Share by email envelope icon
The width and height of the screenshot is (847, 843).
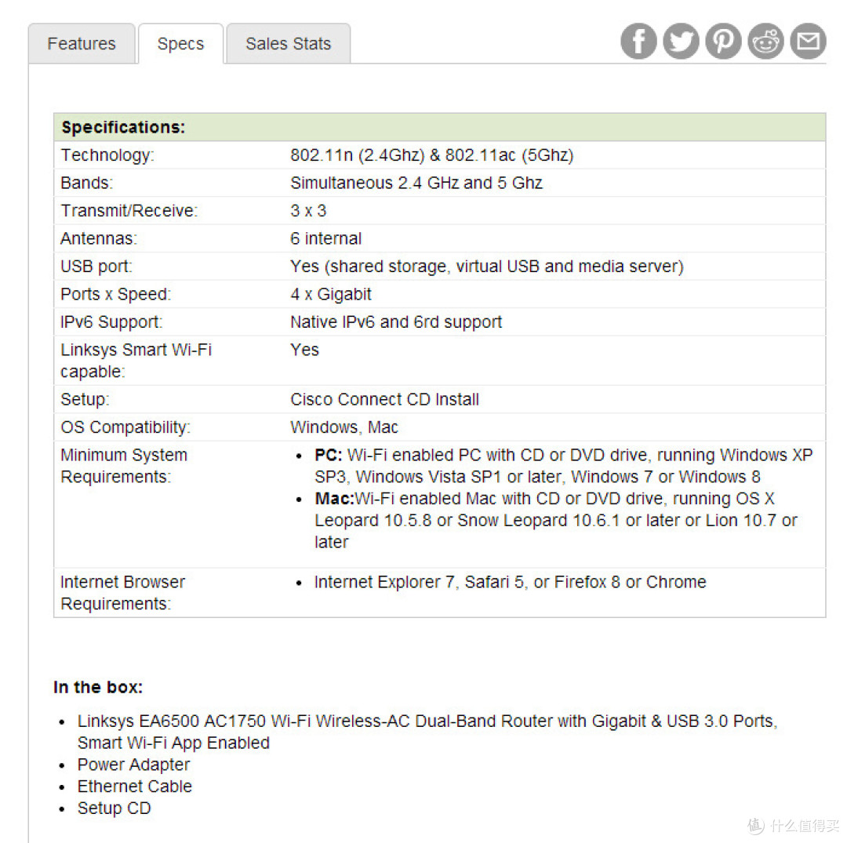(x=808, y=41)
